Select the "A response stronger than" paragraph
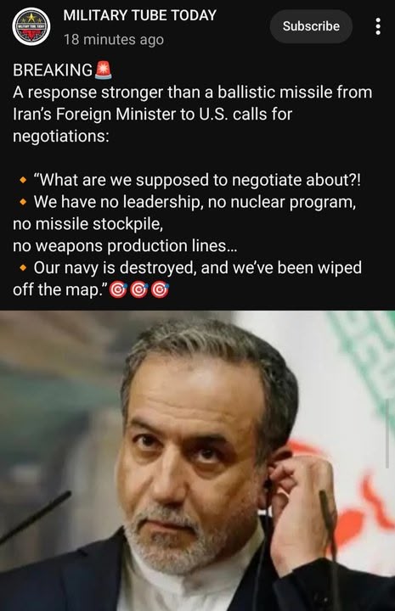 [192, 115]
